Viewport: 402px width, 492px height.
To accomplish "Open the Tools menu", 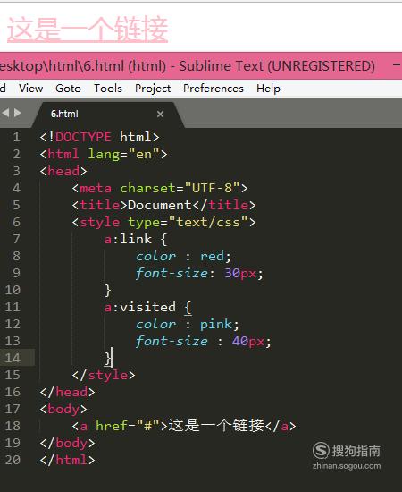I will pos(108,89).
